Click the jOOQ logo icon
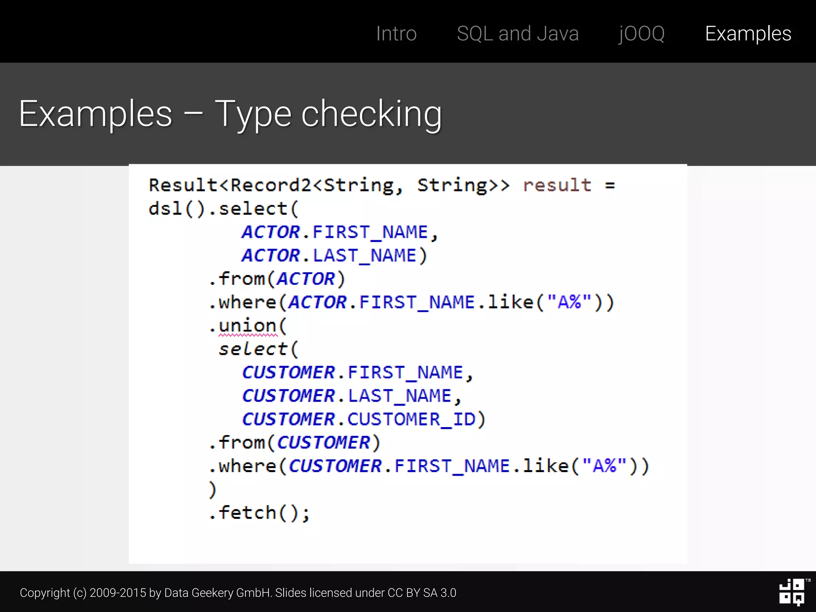 click(x=792, y=592)
